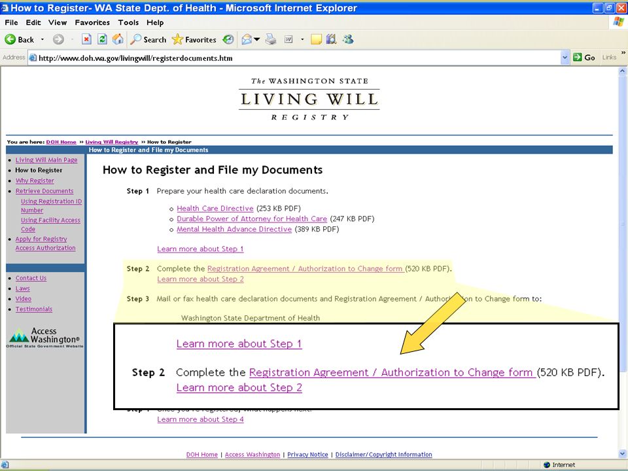The image size is (628, 471).
Task: Open the Testimonials sidebar link
Action: tap(34, 309)
